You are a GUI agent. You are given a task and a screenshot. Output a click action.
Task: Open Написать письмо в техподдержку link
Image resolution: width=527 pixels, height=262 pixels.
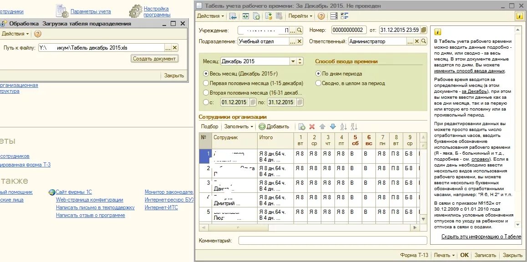click(95, 207)
